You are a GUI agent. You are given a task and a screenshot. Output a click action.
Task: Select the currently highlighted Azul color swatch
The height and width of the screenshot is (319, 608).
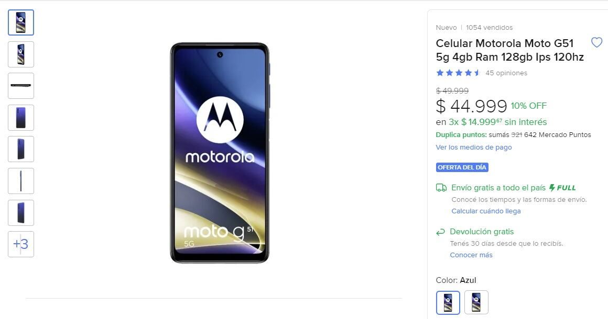click(448, 302)
